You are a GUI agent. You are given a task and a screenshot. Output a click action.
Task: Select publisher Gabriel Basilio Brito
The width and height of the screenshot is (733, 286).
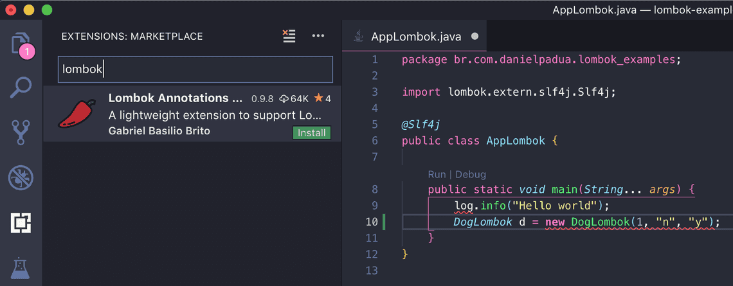pyautogui.click(x=159, y=131)
